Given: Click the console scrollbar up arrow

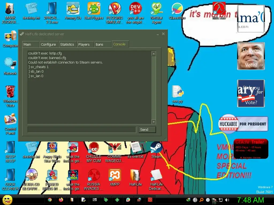Looking at the screenshot, I should point(154,54).
